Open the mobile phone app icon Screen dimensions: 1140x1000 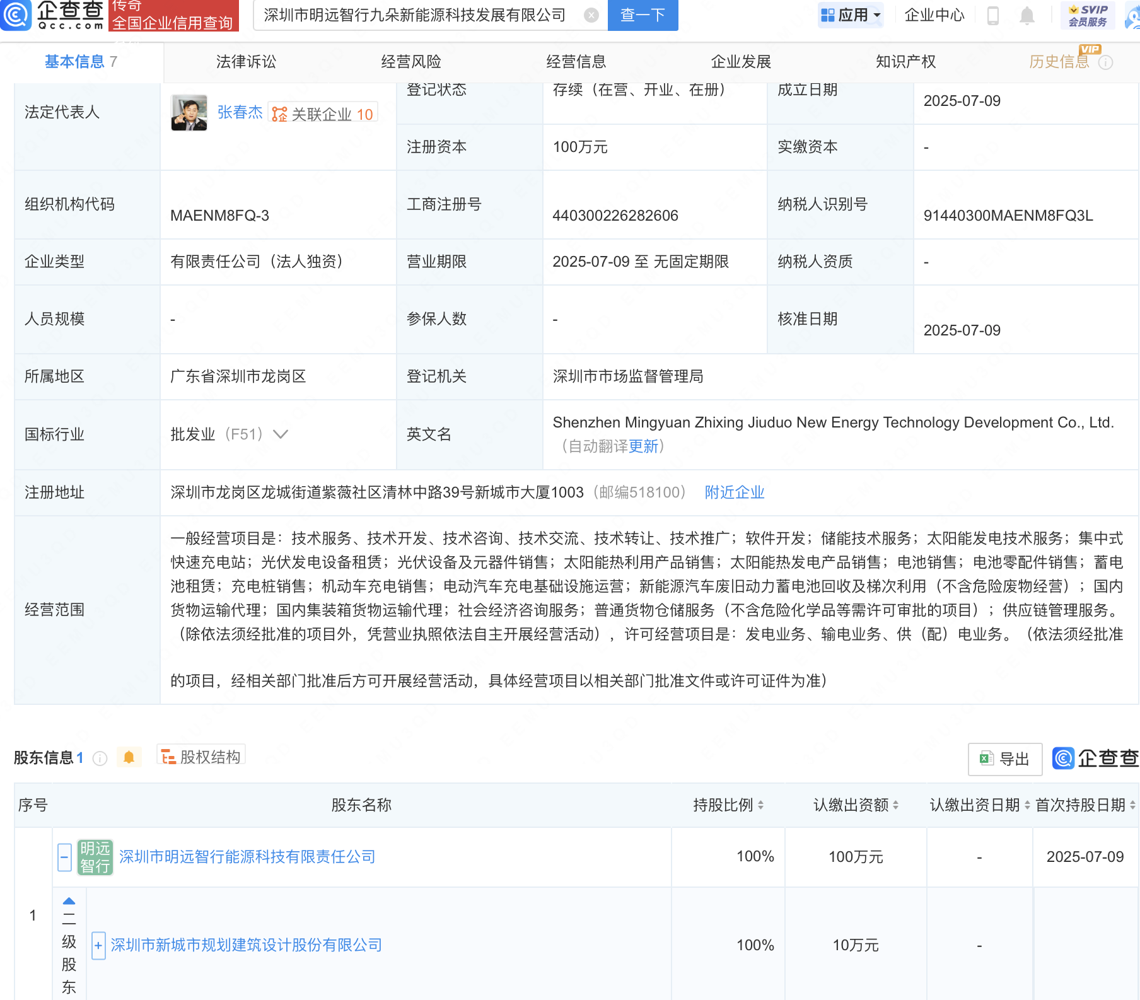[992, 15]
